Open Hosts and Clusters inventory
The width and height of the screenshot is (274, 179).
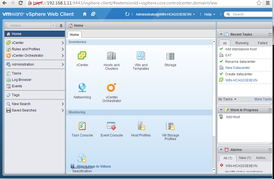pyautogui.click(x=111, y=56)
